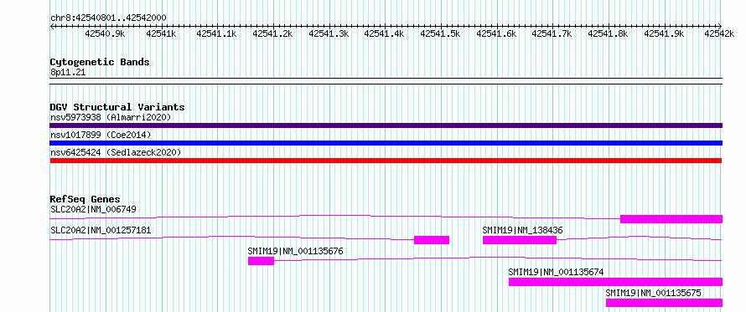This screenshot has height=312, width=746.
Task: Select the blue nsv1017899 variant bar
Action: click(386, 143)
